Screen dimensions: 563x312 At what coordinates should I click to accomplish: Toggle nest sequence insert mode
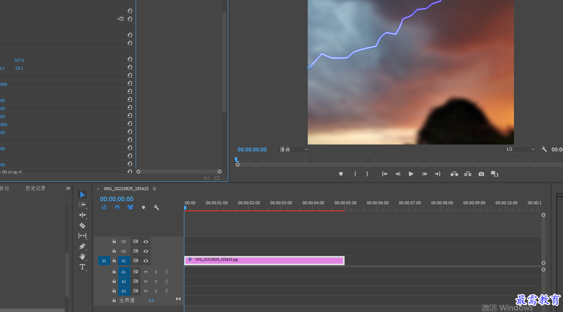point(104,207)
